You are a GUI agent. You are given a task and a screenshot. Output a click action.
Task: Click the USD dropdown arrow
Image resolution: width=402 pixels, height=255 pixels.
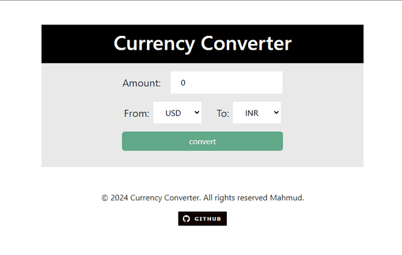coord(197,113)
